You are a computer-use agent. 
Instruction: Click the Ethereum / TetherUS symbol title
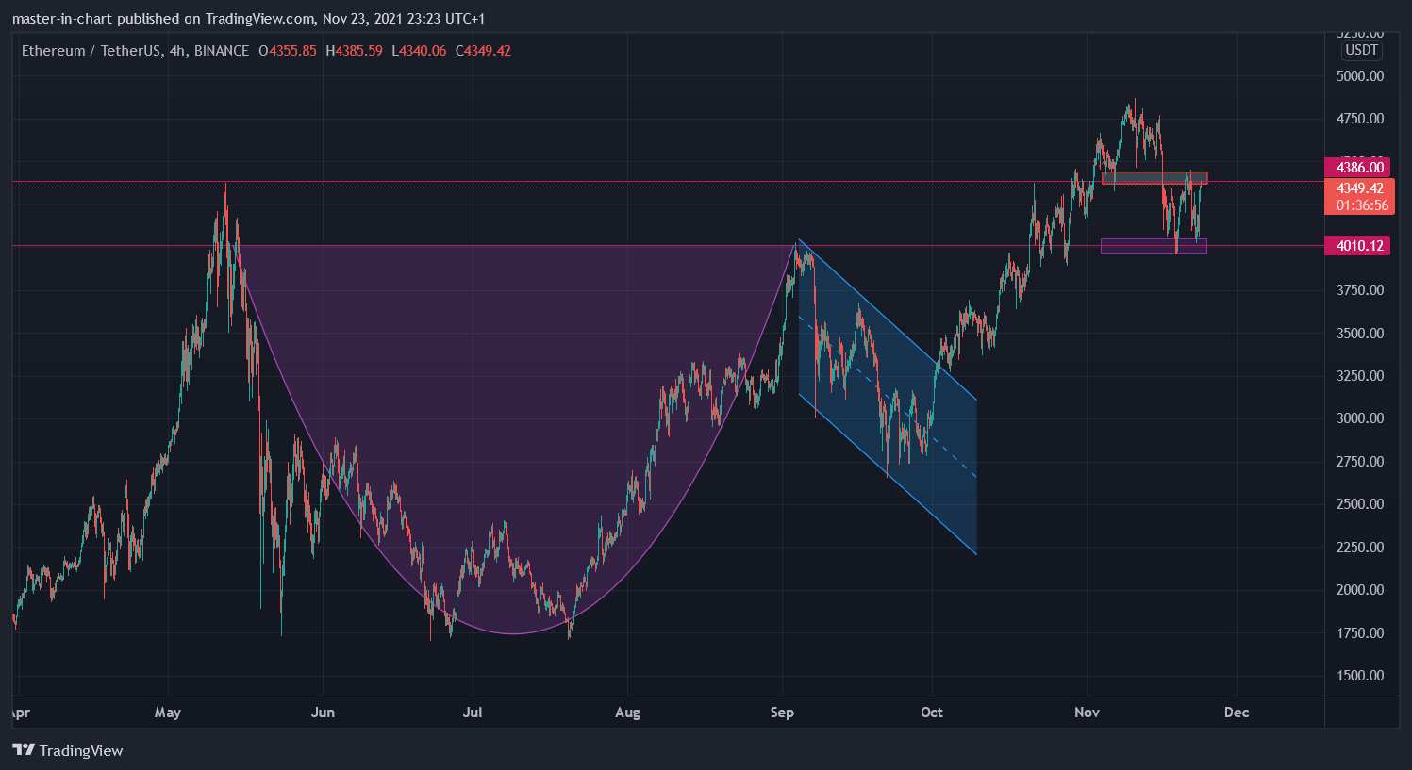tap(92, 51)
